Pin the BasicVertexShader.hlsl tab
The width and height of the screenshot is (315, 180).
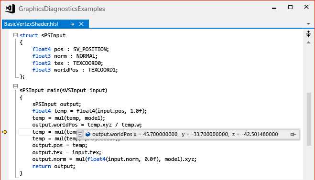pos(72,24)
